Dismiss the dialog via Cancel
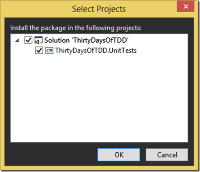 tap(167, 155)
